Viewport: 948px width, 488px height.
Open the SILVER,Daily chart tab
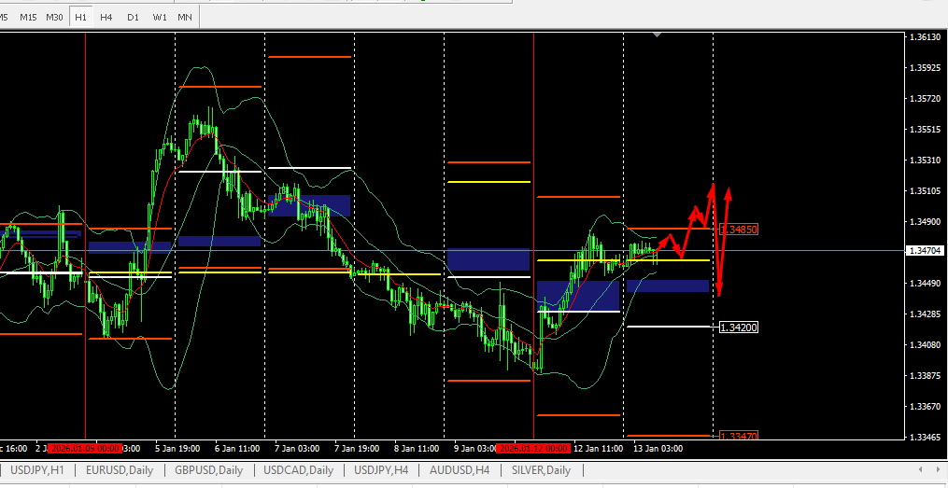pyautogui.click(x=541, y=470)
